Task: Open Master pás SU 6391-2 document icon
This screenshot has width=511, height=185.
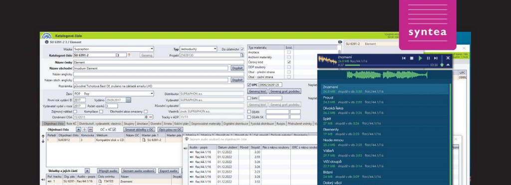Action: click(x=144, y=140)
